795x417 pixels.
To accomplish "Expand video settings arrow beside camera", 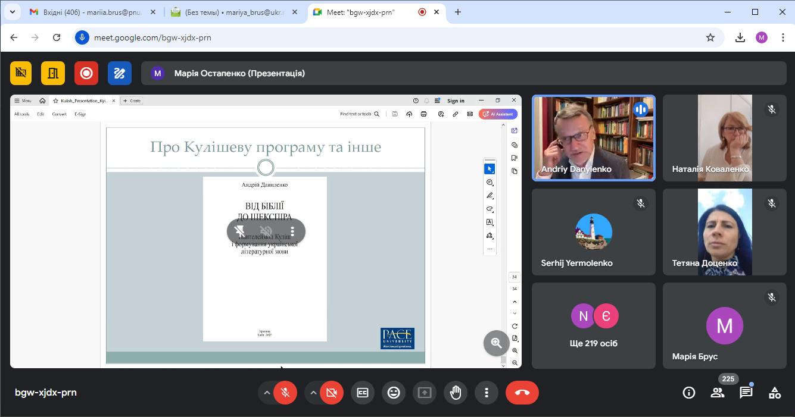I will click(313, 393).
